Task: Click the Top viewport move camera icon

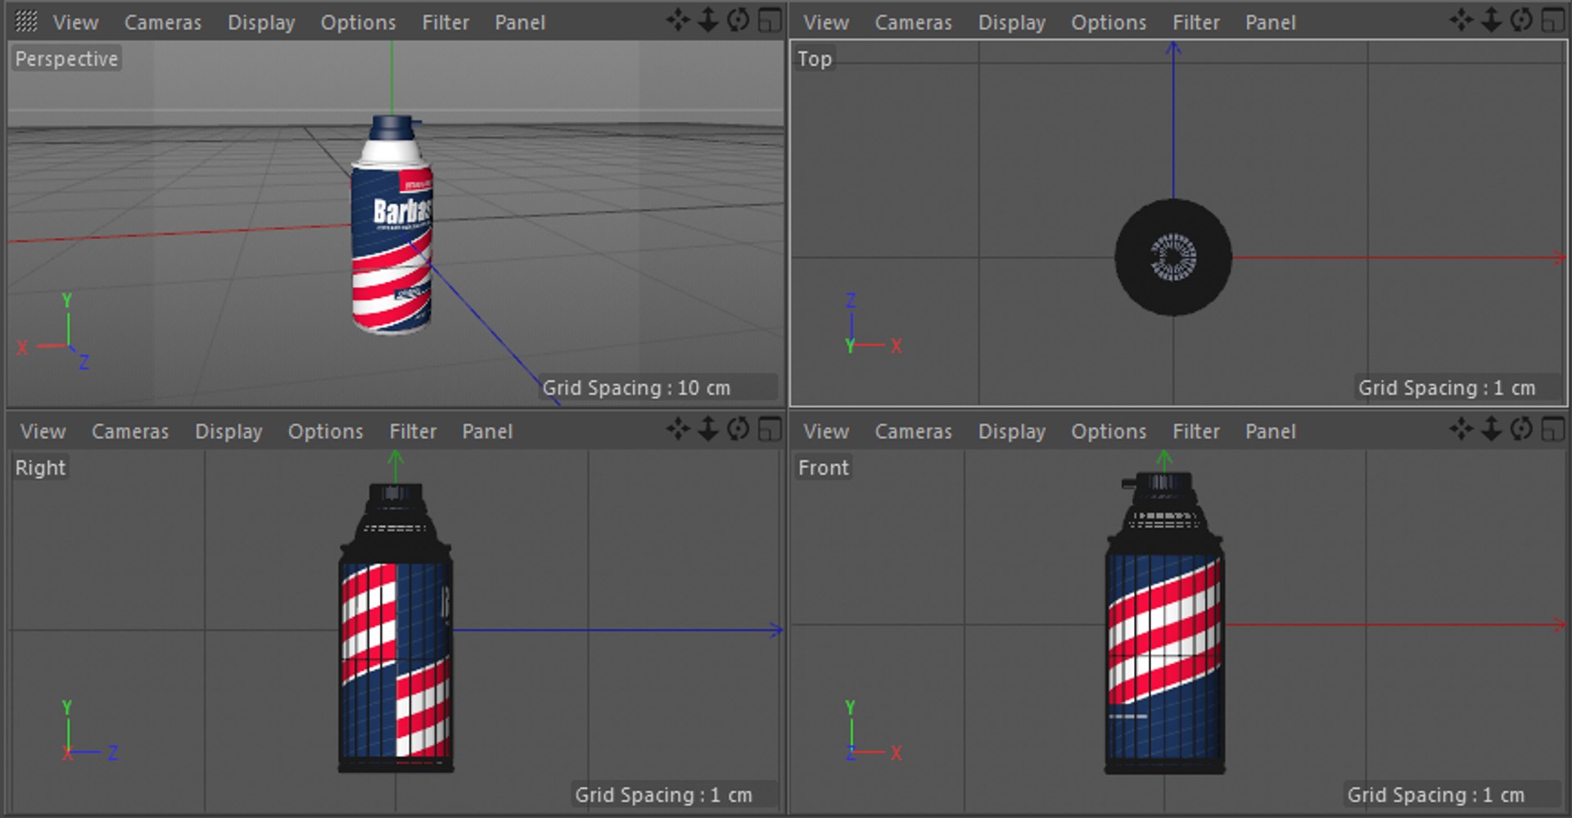Action: pos(1461,20)
